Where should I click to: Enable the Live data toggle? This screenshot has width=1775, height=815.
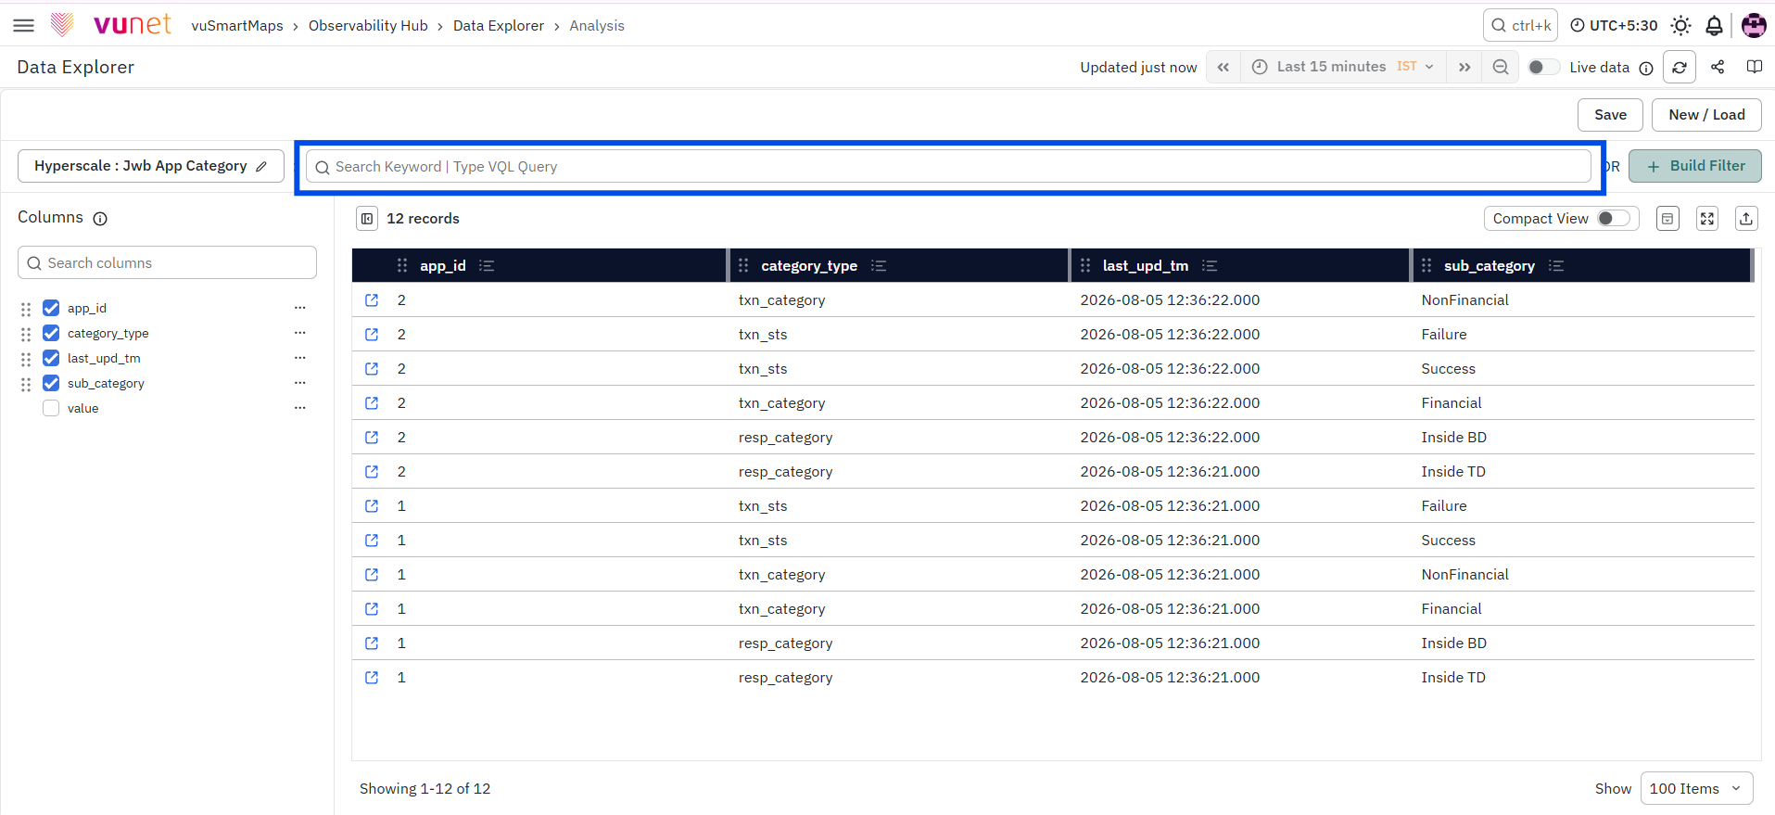pos(1543,67)
